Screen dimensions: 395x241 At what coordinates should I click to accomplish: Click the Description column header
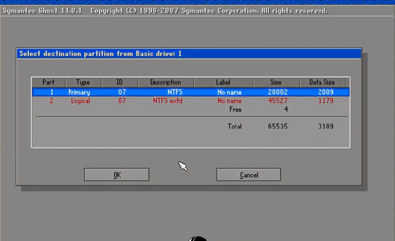166,82
